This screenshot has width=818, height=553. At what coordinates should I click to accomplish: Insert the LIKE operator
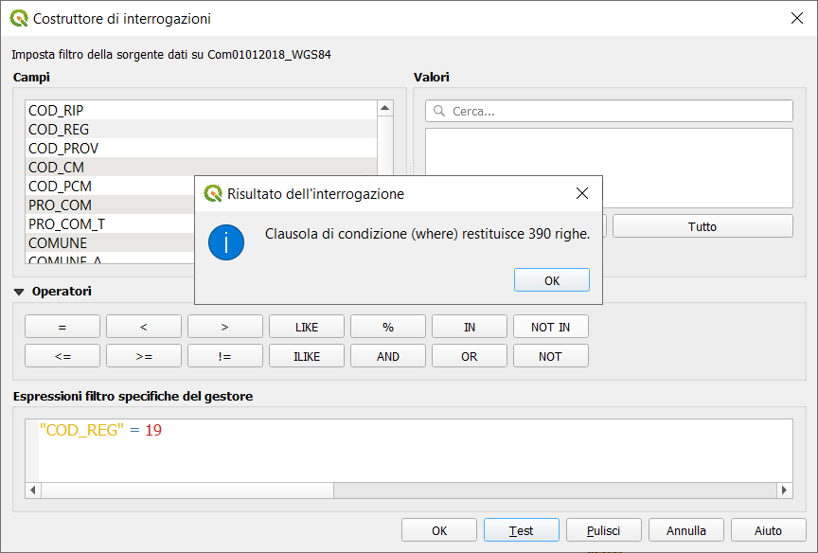click(307, 327)
